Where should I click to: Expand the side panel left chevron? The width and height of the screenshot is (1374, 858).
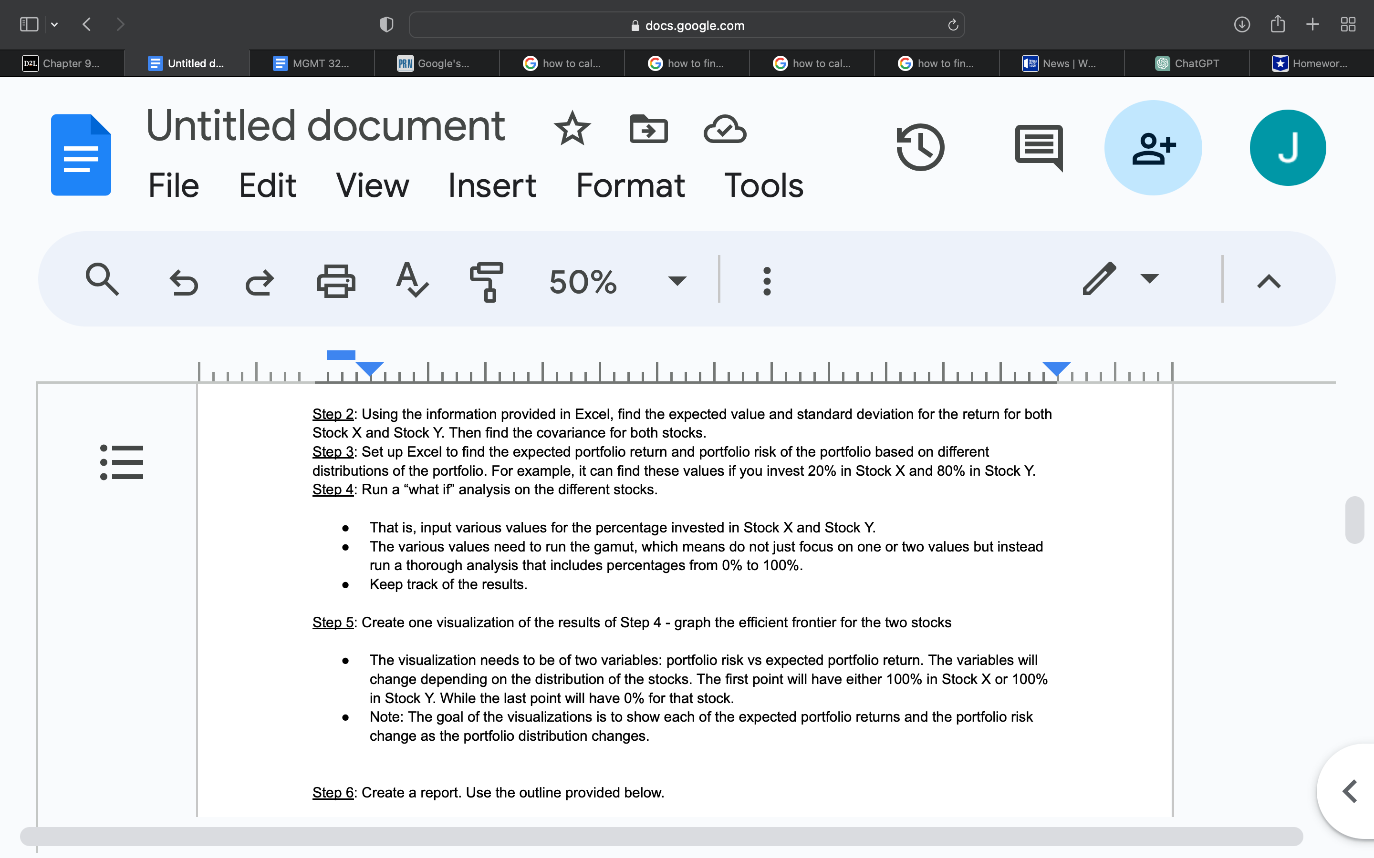click(x=1350, y=791)
